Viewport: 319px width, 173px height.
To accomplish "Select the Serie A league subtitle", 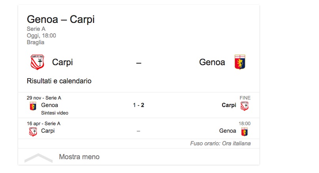I will (36, 29).
